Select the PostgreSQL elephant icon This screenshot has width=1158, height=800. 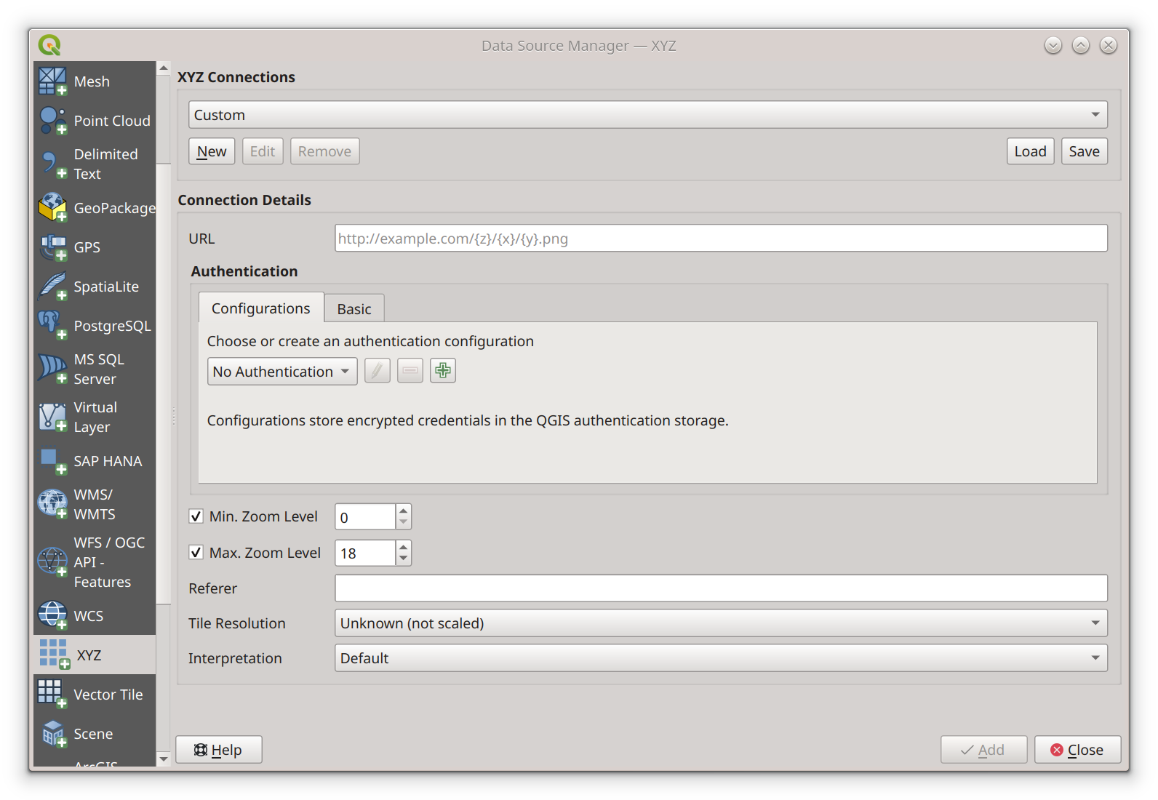52,326
